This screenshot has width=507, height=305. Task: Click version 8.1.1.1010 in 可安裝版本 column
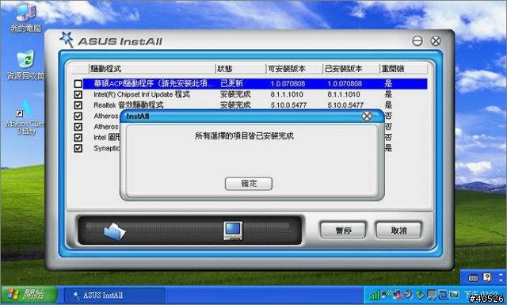287,94
